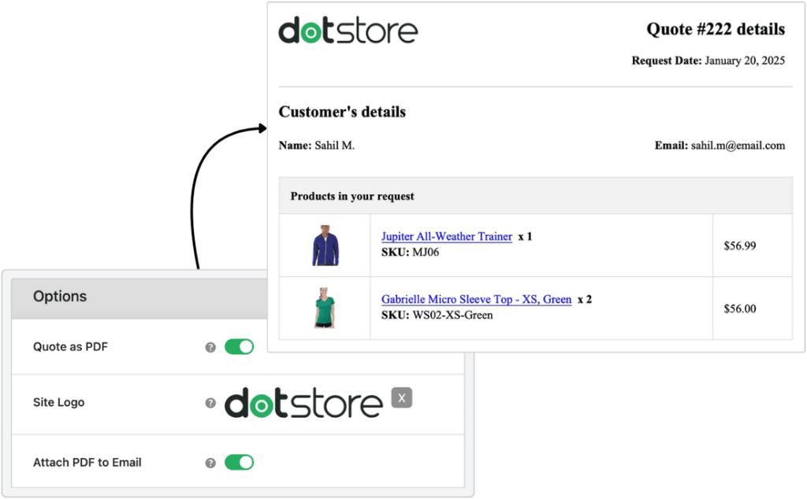Click the blue jacket product thumbnail
The width and height of the screenshot is (807, 499).
[x=325, y=246]
